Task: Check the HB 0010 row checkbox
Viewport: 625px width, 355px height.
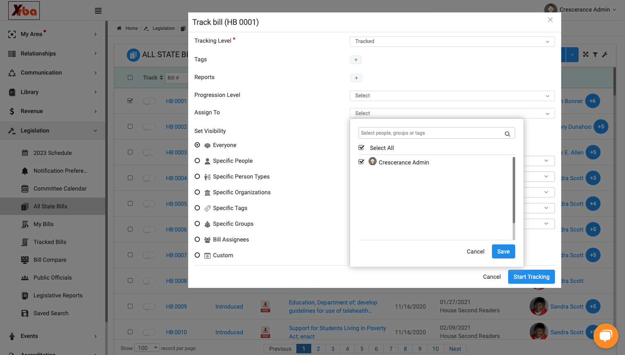Action: (130, 332)
